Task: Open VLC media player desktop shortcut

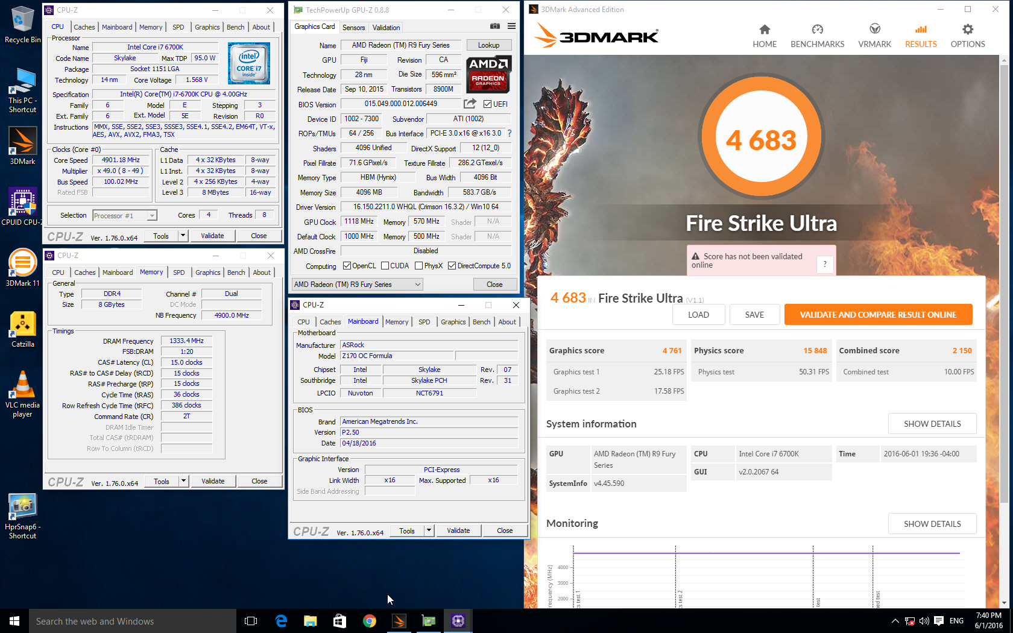Action: pos(22,393)
